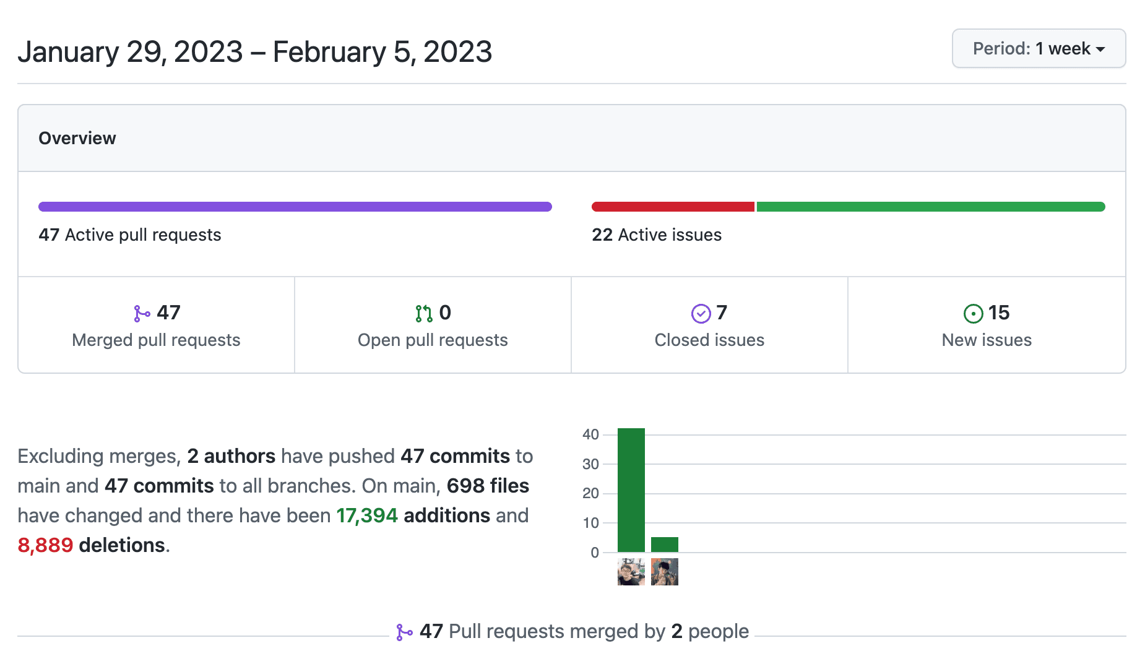This screenshot has width=1145, height=651.
Task: Open avatar under the short commit bar
Action: tap(664, 572)
